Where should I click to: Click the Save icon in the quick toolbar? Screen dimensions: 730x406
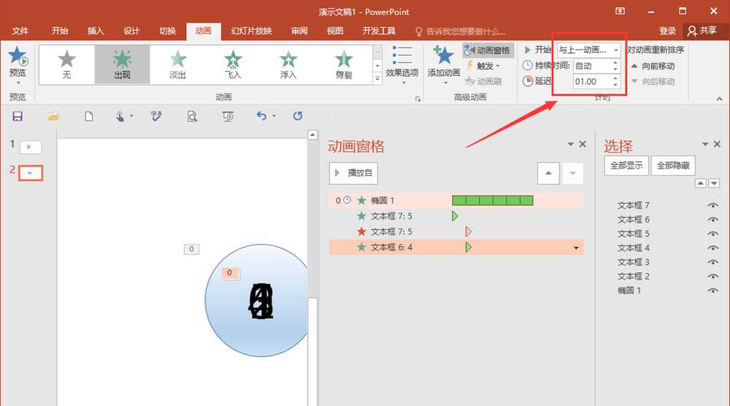[18, 116]
